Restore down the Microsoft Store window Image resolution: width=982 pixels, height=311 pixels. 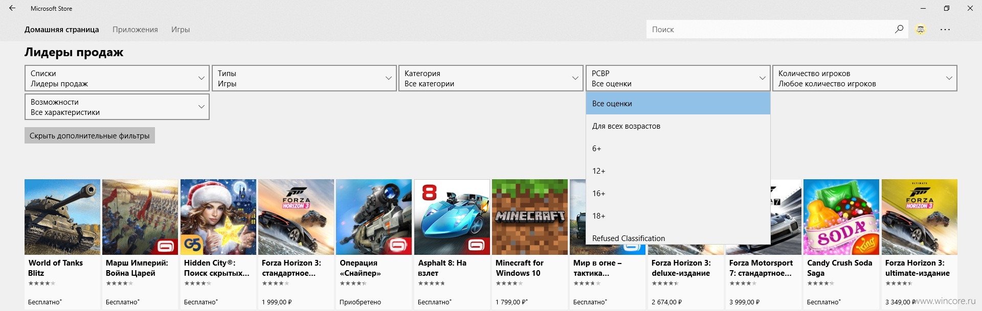[x=947, y=8]
